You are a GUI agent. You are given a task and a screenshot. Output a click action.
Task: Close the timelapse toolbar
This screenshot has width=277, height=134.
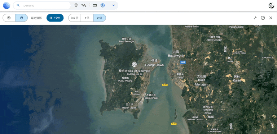pyautogui.click(x=271, y=18)
